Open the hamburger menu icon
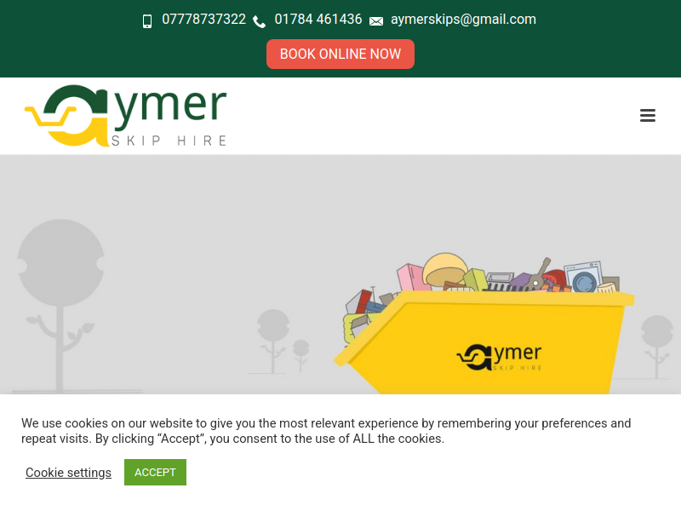 point(647,116)
